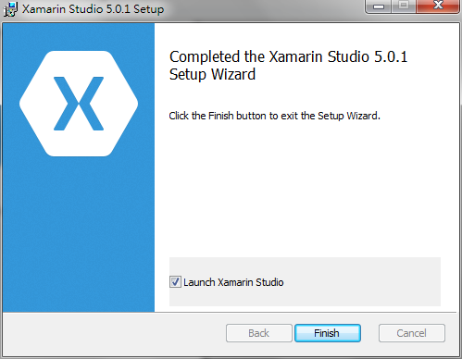Select the Back button

[x=258, y=333]
